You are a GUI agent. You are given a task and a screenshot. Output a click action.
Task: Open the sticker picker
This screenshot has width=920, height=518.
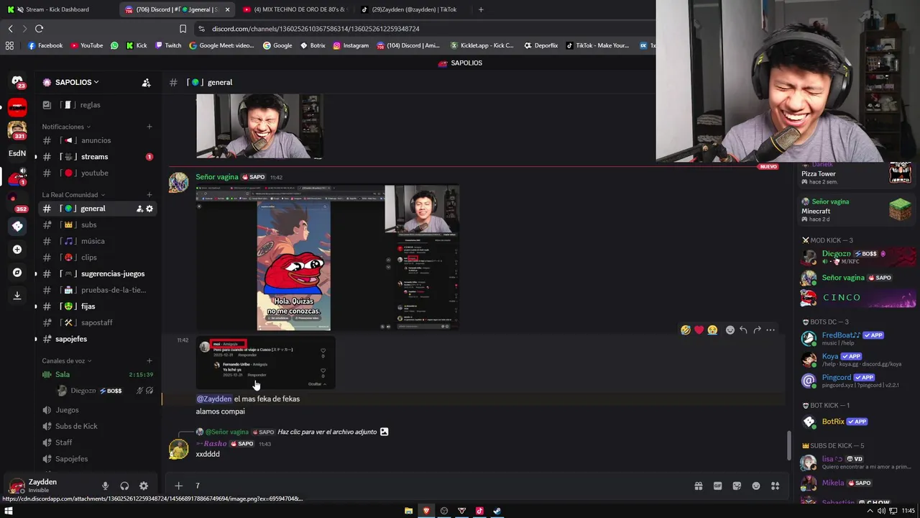(737, 486)
